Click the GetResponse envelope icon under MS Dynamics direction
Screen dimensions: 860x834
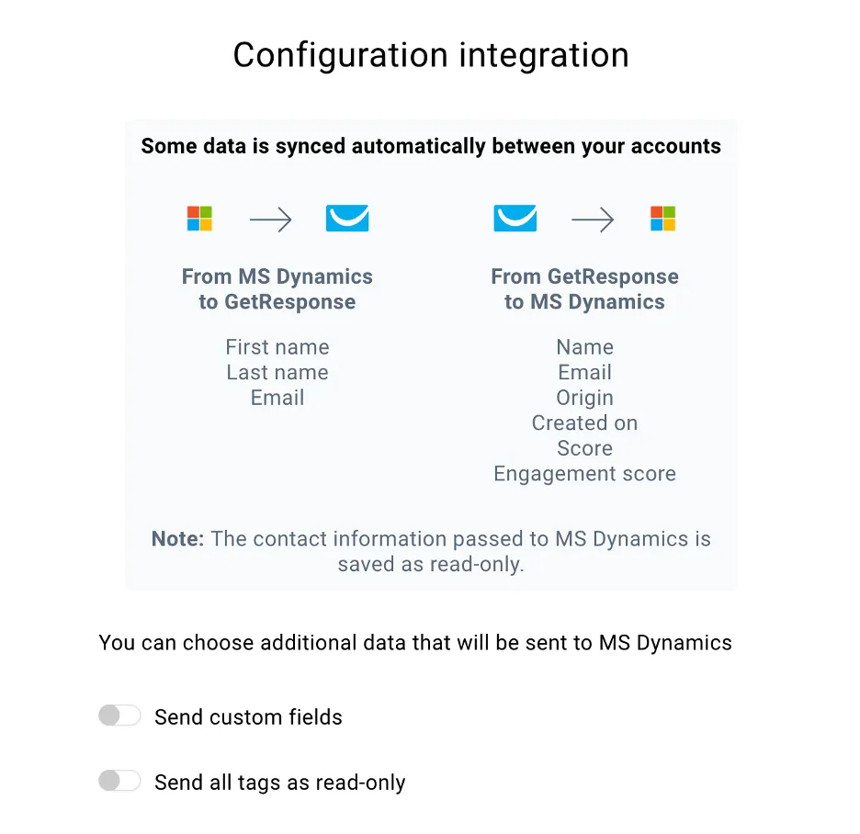pos(347,219)
